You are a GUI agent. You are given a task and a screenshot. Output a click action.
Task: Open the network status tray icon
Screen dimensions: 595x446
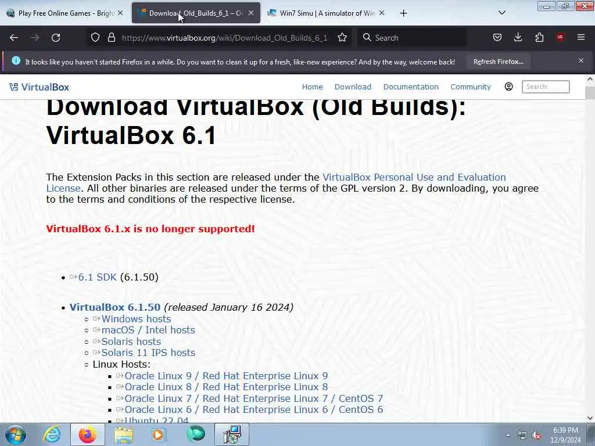coord(522,435)
